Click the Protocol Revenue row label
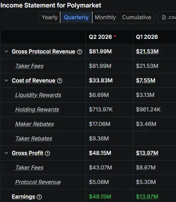 pyautogui.click(x=38, y=182)
